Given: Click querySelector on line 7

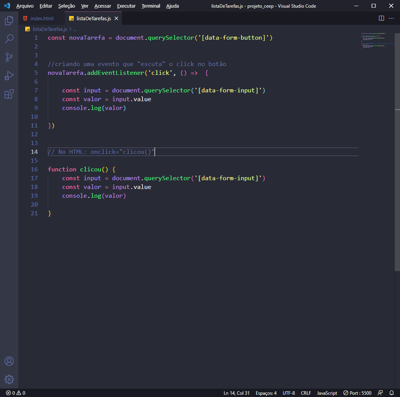Looking at the screenshot, I should point(167,90).
